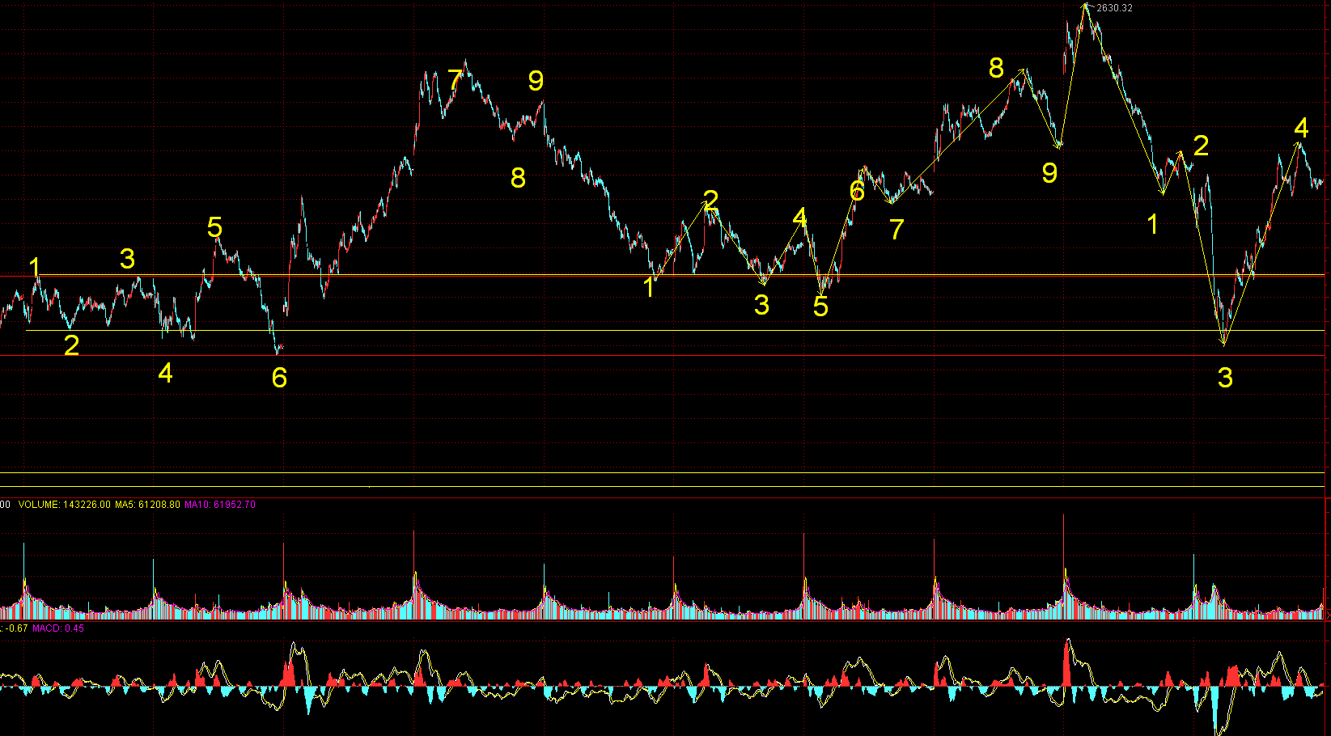
Task: Select the MA5: 61208.80 indicator label
Action: pos(147,505)
